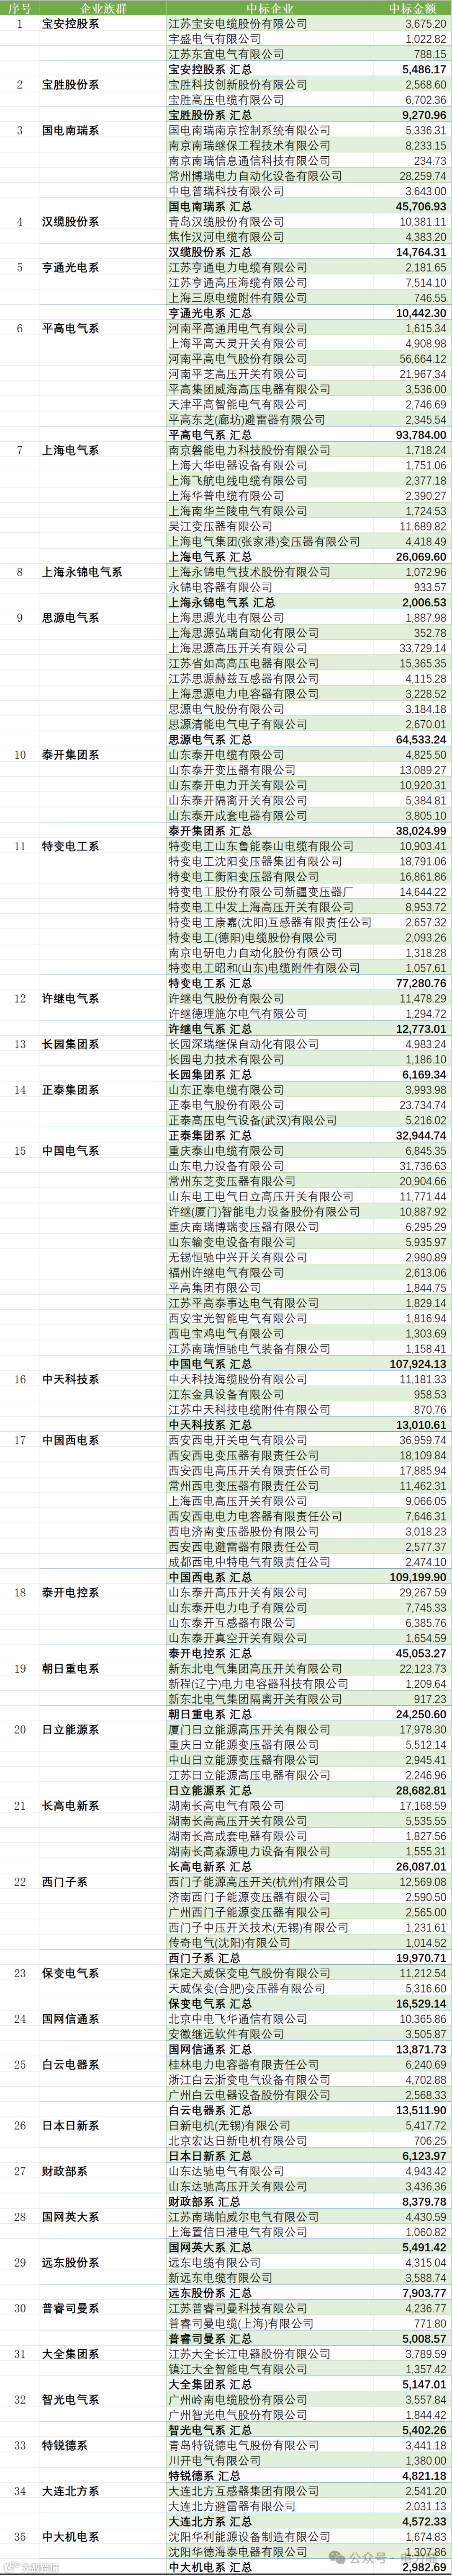Select the cell 湖南长高电气有限公司
This screenshot has width=452, height=2576.
pos(226,1806)
